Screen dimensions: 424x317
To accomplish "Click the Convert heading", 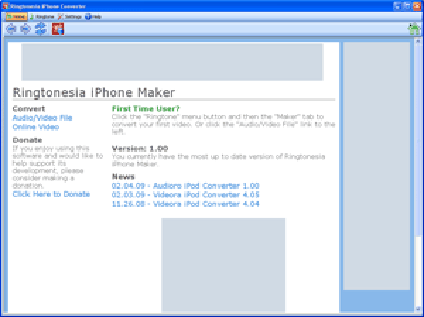I will point(29,109).
